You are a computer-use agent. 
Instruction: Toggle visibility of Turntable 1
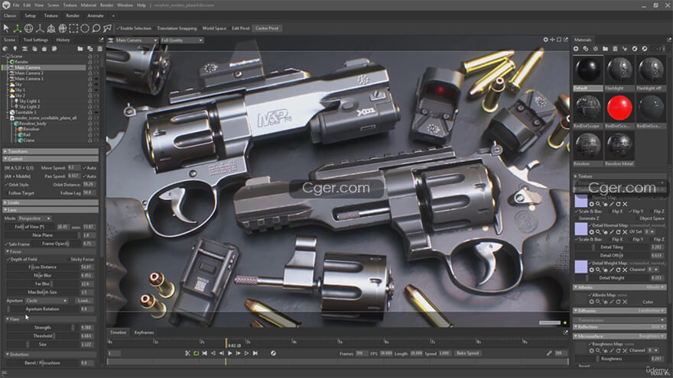tap(96, 112)
